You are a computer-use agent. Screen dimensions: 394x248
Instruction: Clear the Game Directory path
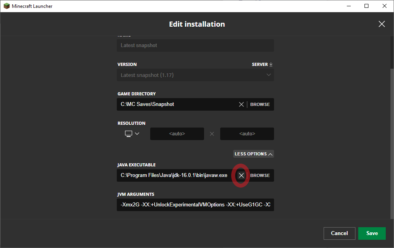tap(241, 104)
